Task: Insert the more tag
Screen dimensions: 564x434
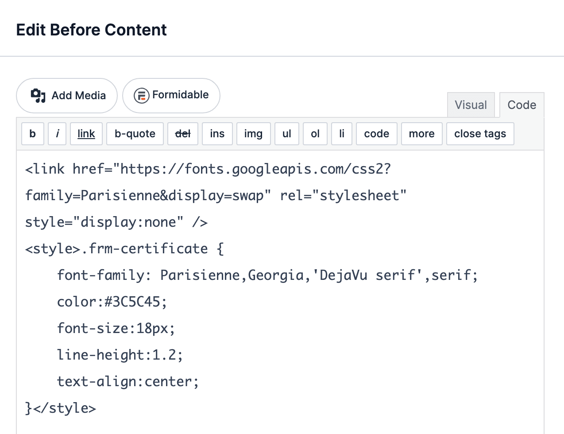Action: 422,134
